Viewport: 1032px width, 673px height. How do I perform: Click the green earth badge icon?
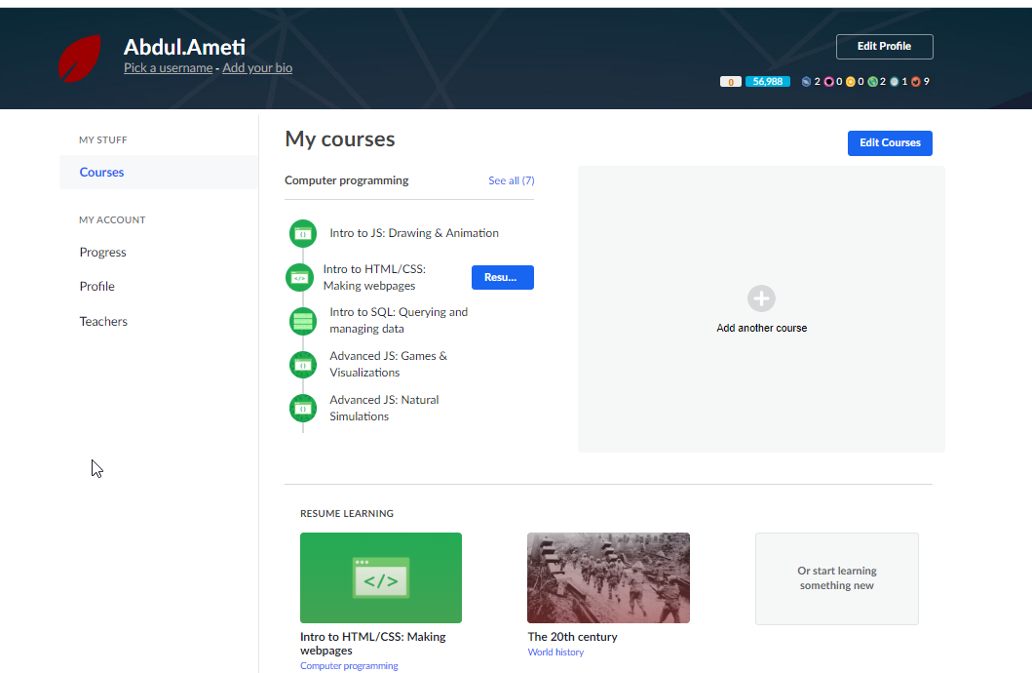(873, 82)
